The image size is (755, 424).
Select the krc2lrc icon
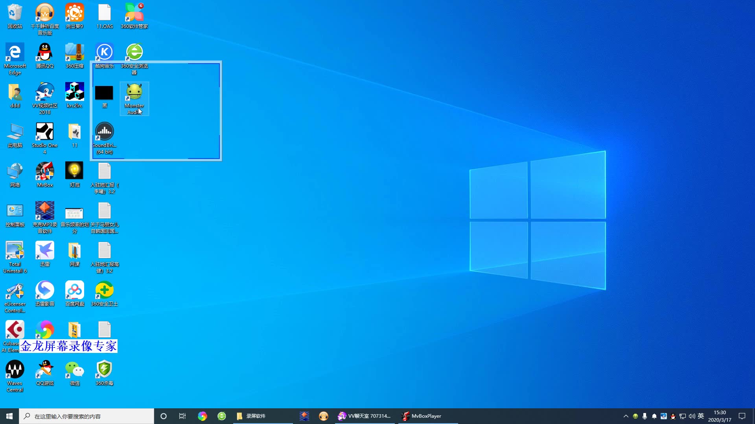(x=75, y=95)
